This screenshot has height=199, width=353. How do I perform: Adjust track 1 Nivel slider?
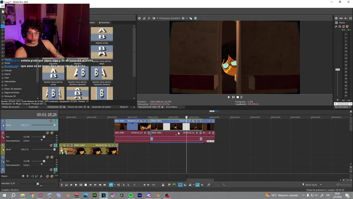[x=54, y=125]
